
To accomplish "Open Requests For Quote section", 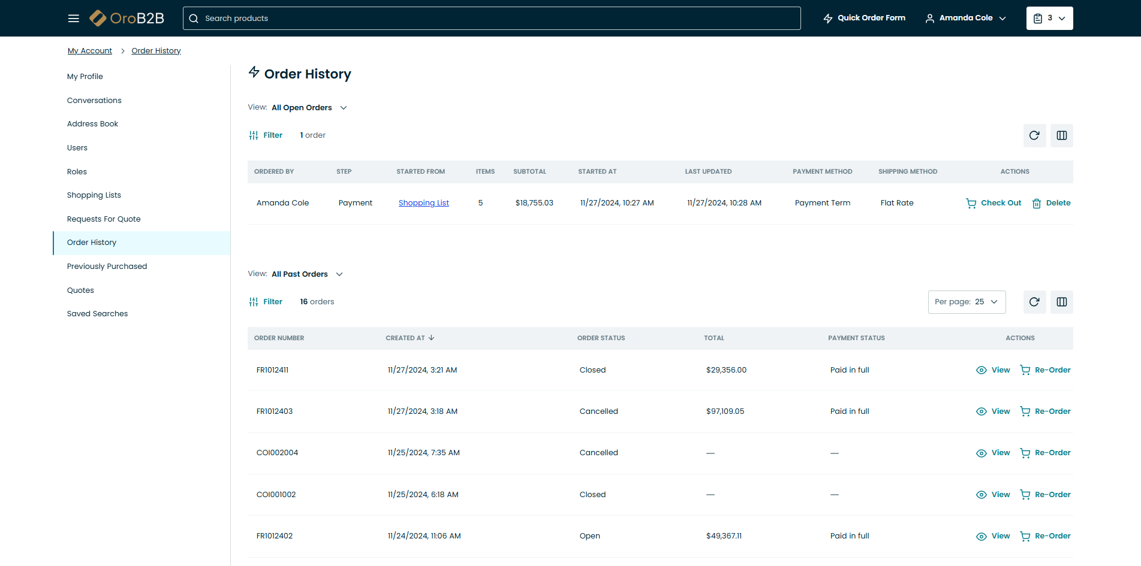I will tap(104, 219).
